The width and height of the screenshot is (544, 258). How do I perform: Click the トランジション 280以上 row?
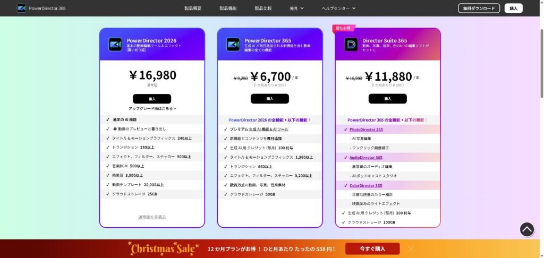pos(152,148)
